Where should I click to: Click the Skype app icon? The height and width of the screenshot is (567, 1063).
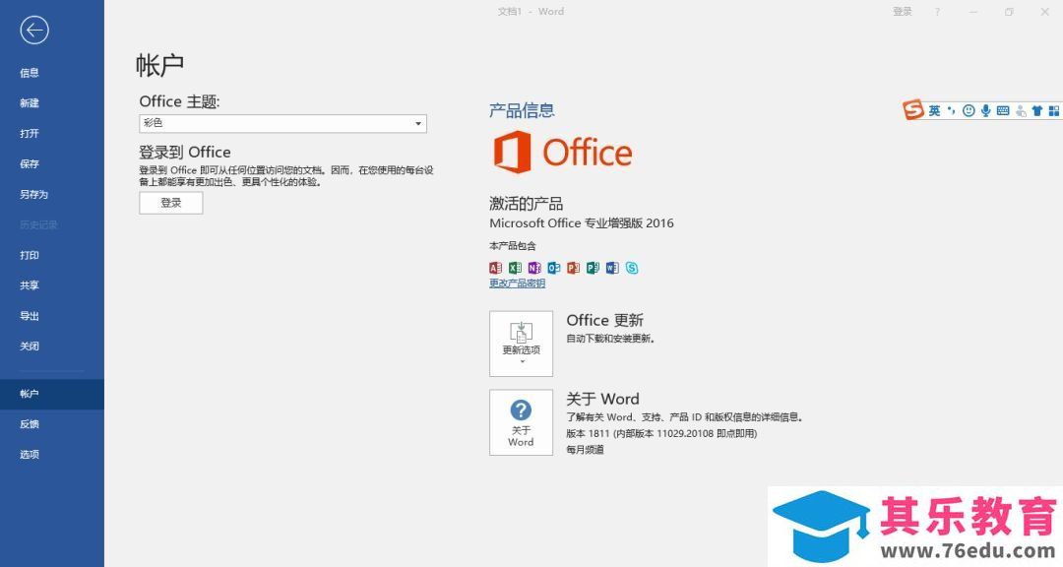(632, 268)
